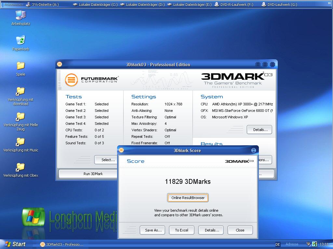This screenshot has width=333, height=249.
Task: Click the 11829 3DMarks score text
Action: click(x=188, y=182)
